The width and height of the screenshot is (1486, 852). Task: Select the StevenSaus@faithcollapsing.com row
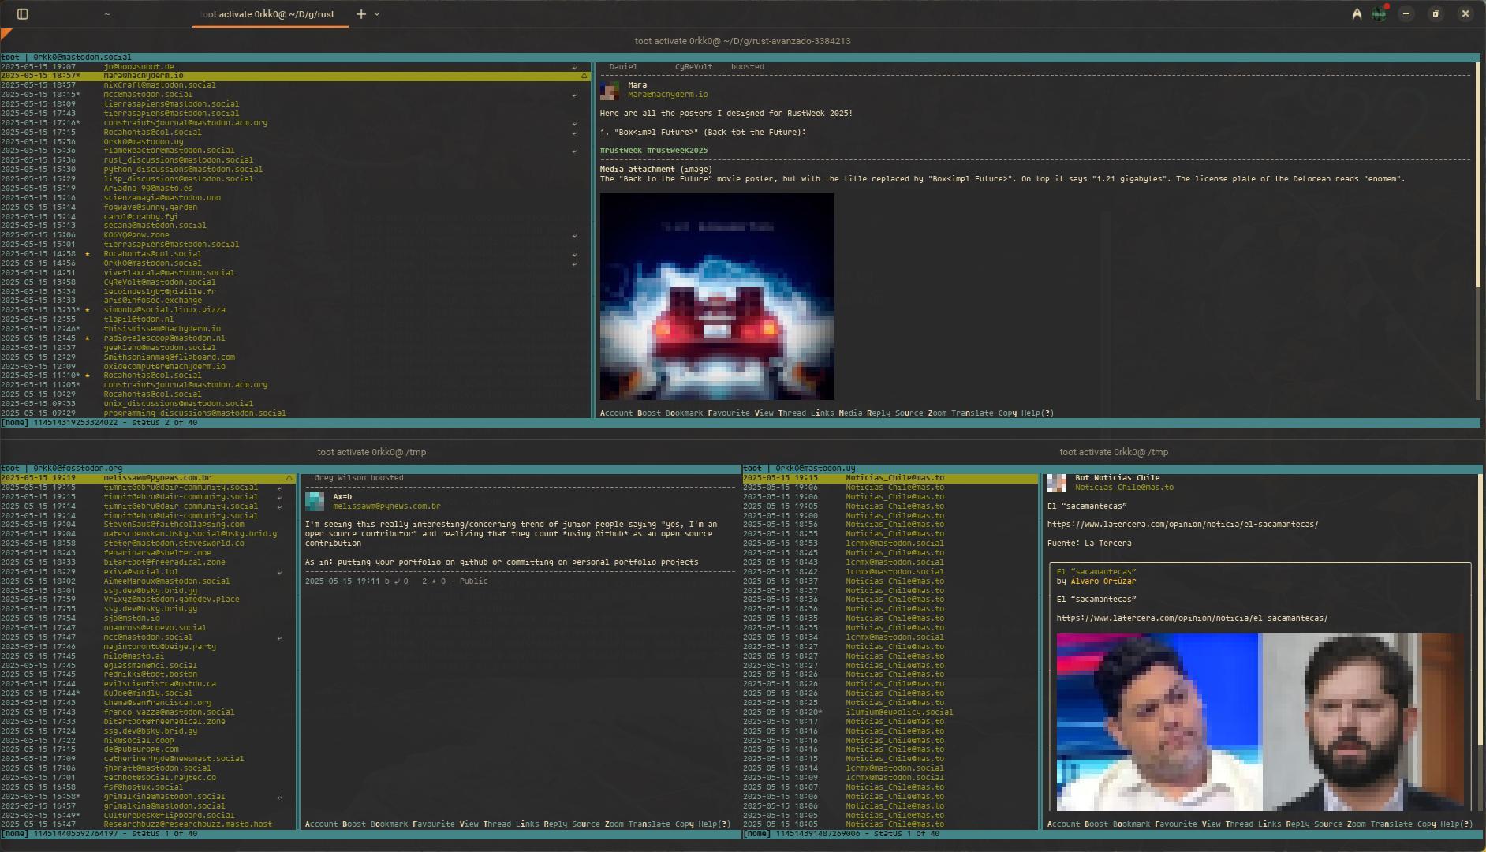(147, 525)
